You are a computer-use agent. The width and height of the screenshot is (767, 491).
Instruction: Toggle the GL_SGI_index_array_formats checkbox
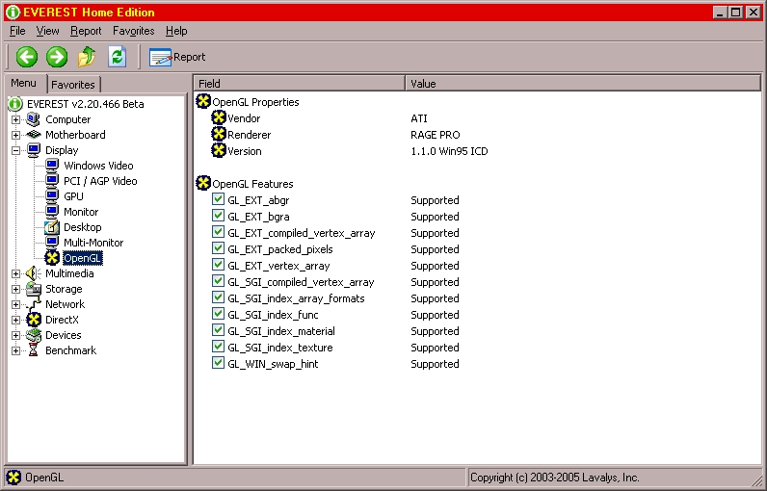pos(218,297)
